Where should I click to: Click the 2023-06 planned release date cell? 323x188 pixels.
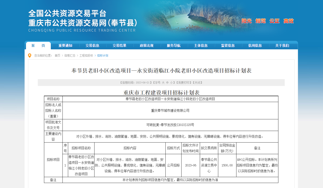click(191, 165)
